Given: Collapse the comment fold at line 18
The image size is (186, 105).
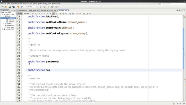Looking at the screenshot, I should [22, 39].
